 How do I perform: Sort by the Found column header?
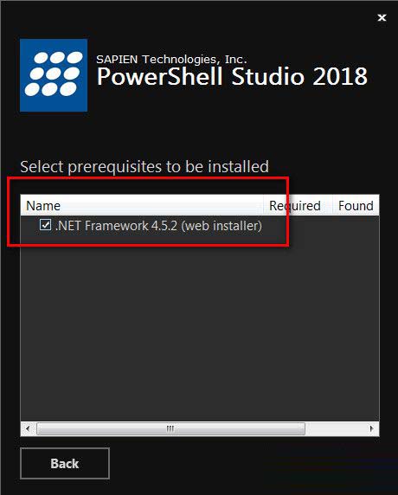coord(356,205)
